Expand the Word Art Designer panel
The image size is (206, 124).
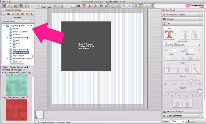200,111
